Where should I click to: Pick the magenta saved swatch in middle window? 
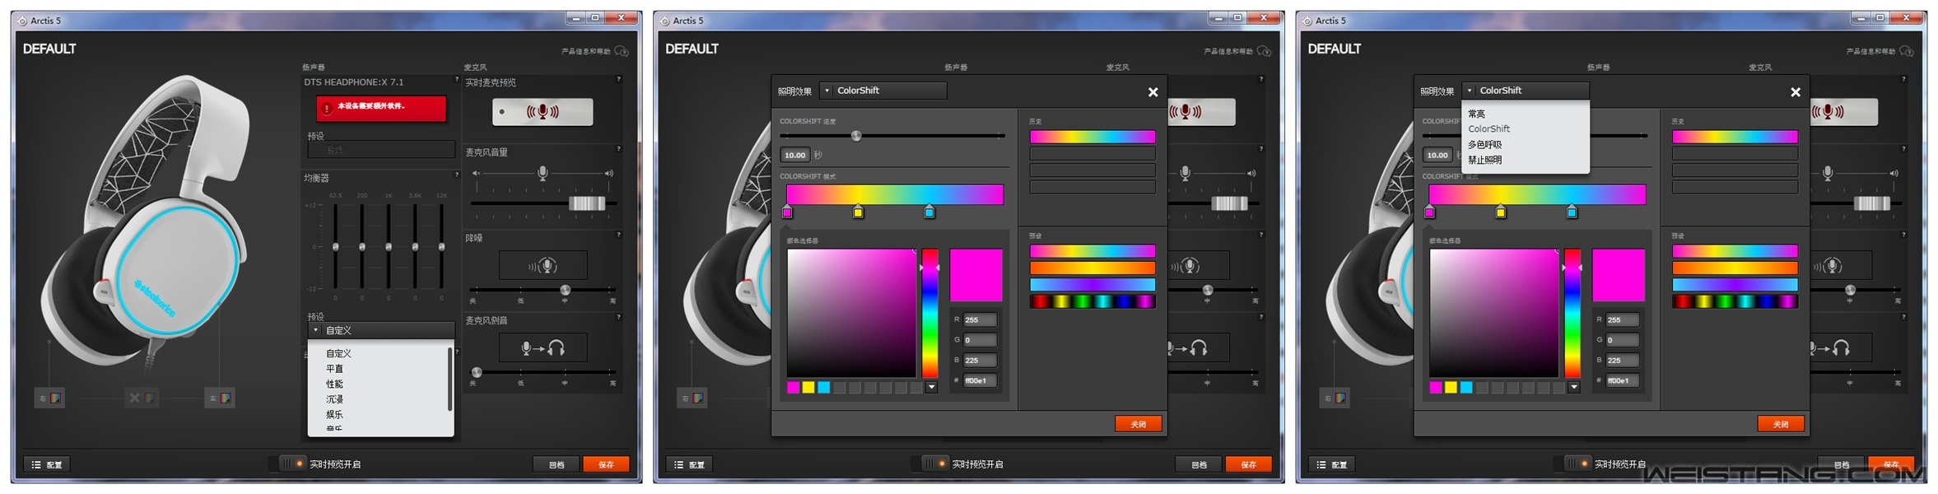point(793,388)
